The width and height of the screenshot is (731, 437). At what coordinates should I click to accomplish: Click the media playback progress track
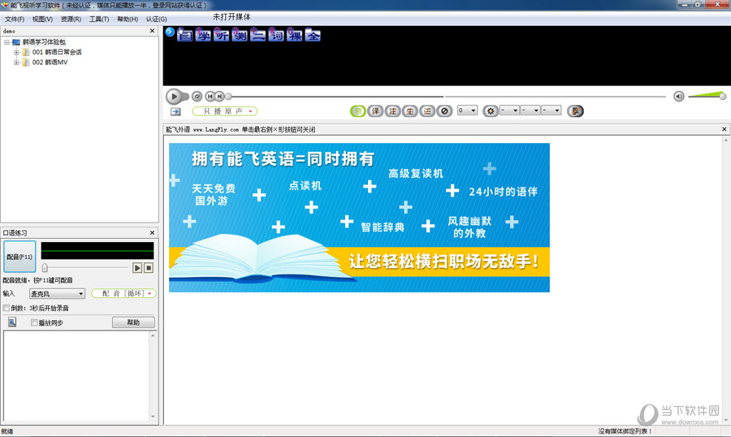pyautogui.click(x=447, y=97)
